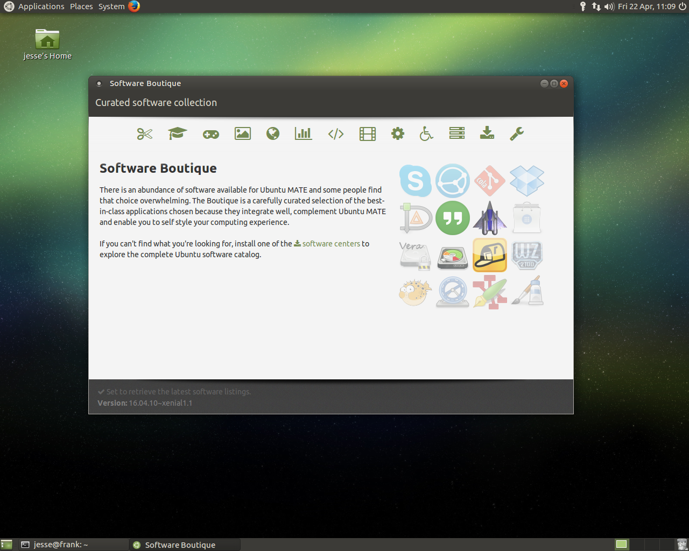Open the Education category (graduation cap icon)

click(x=177, y=133)
